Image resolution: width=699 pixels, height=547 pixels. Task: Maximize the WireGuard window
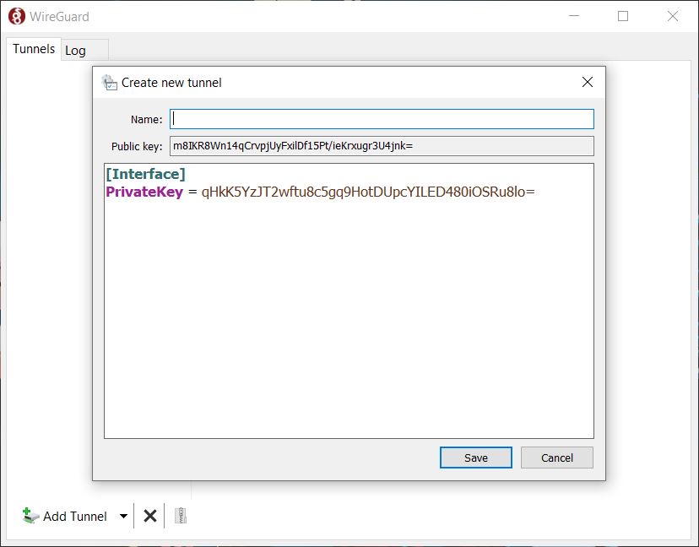coord(623,16)
